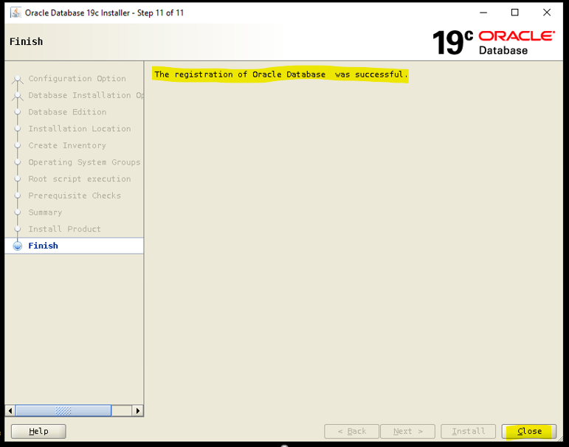Select the Finish step in sidebar
The image size is (569, 447).
click(74, 246)
